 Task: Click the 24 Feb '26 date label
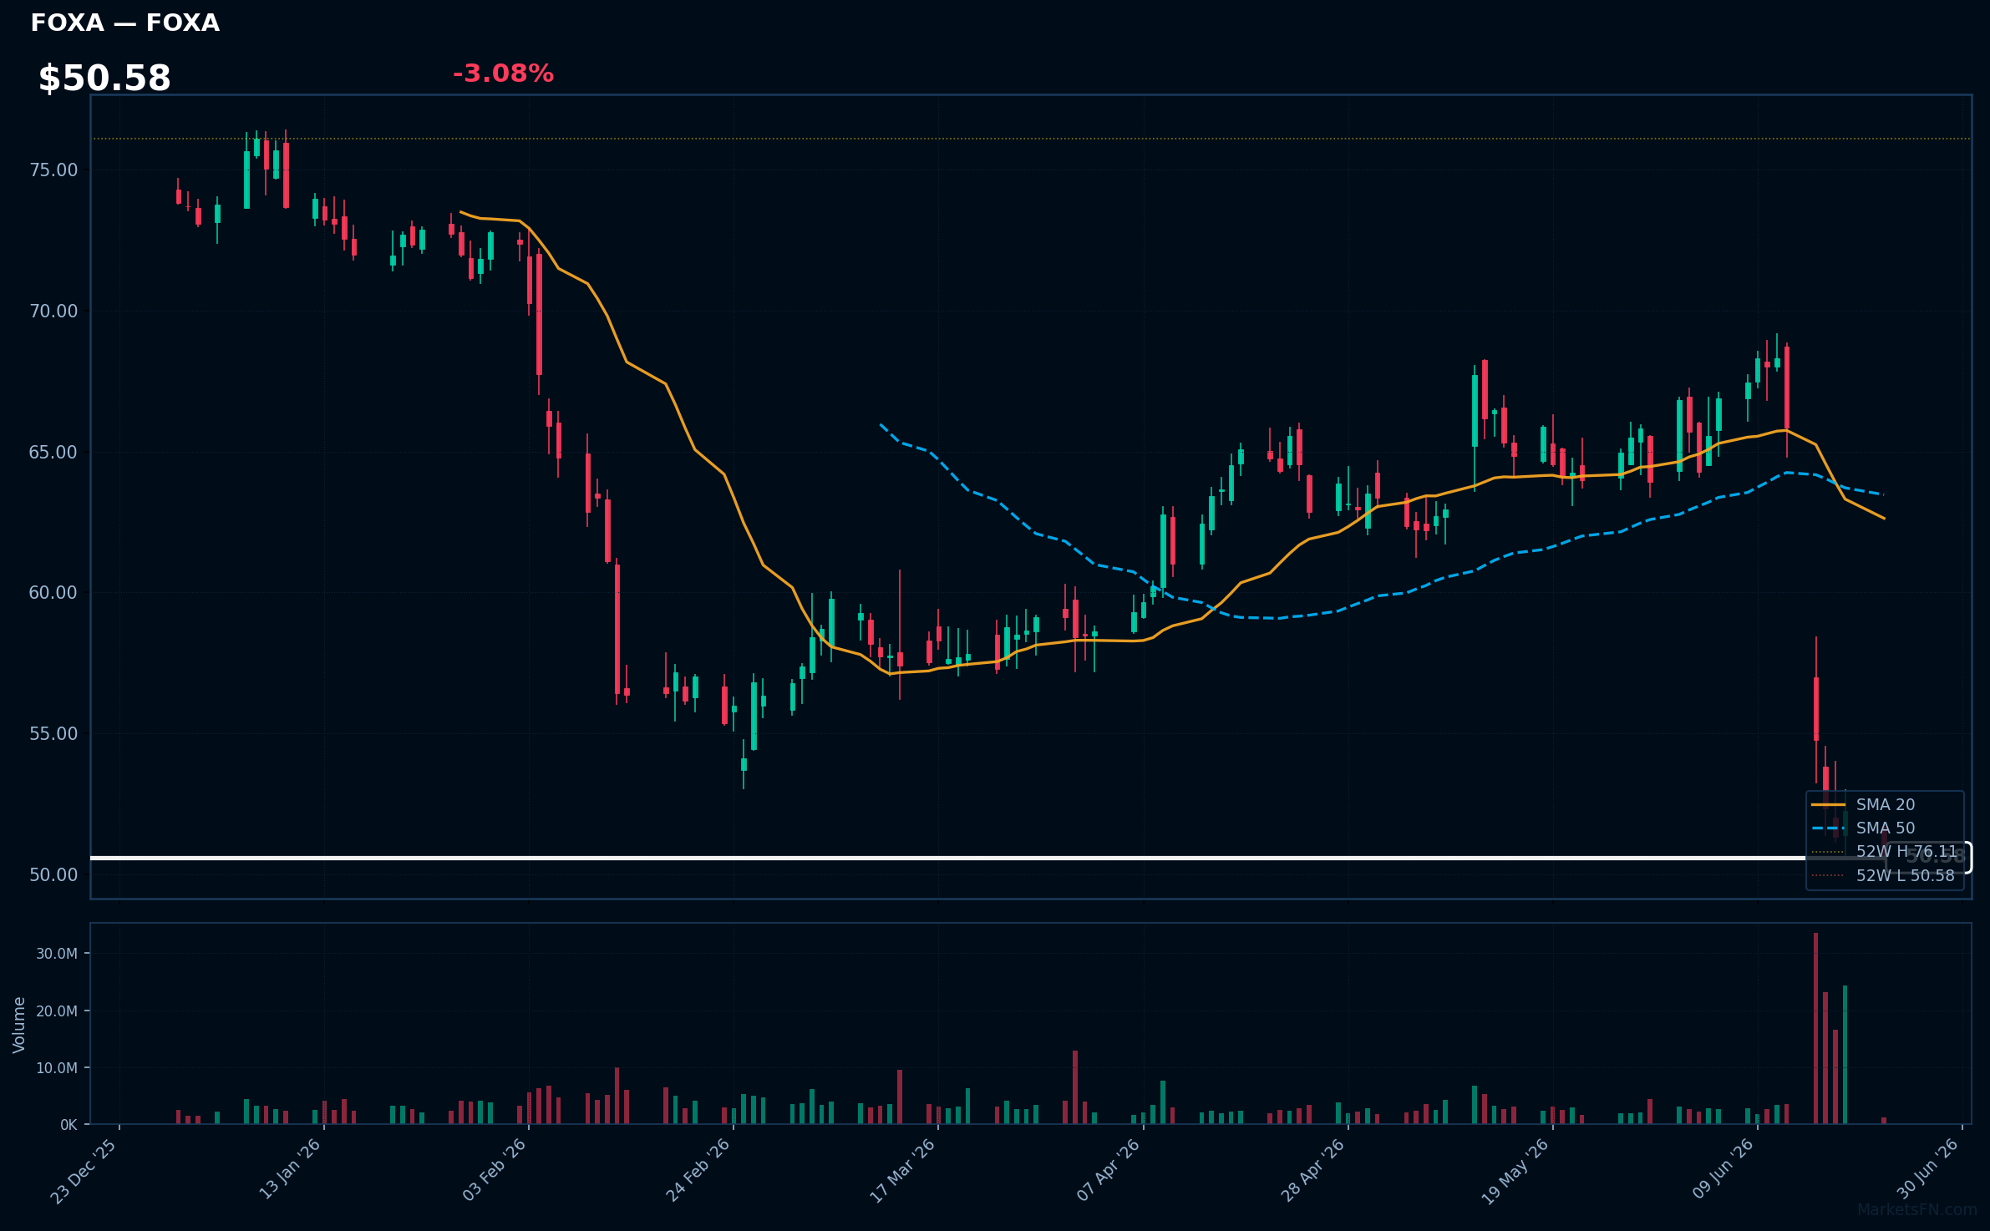698,1171
